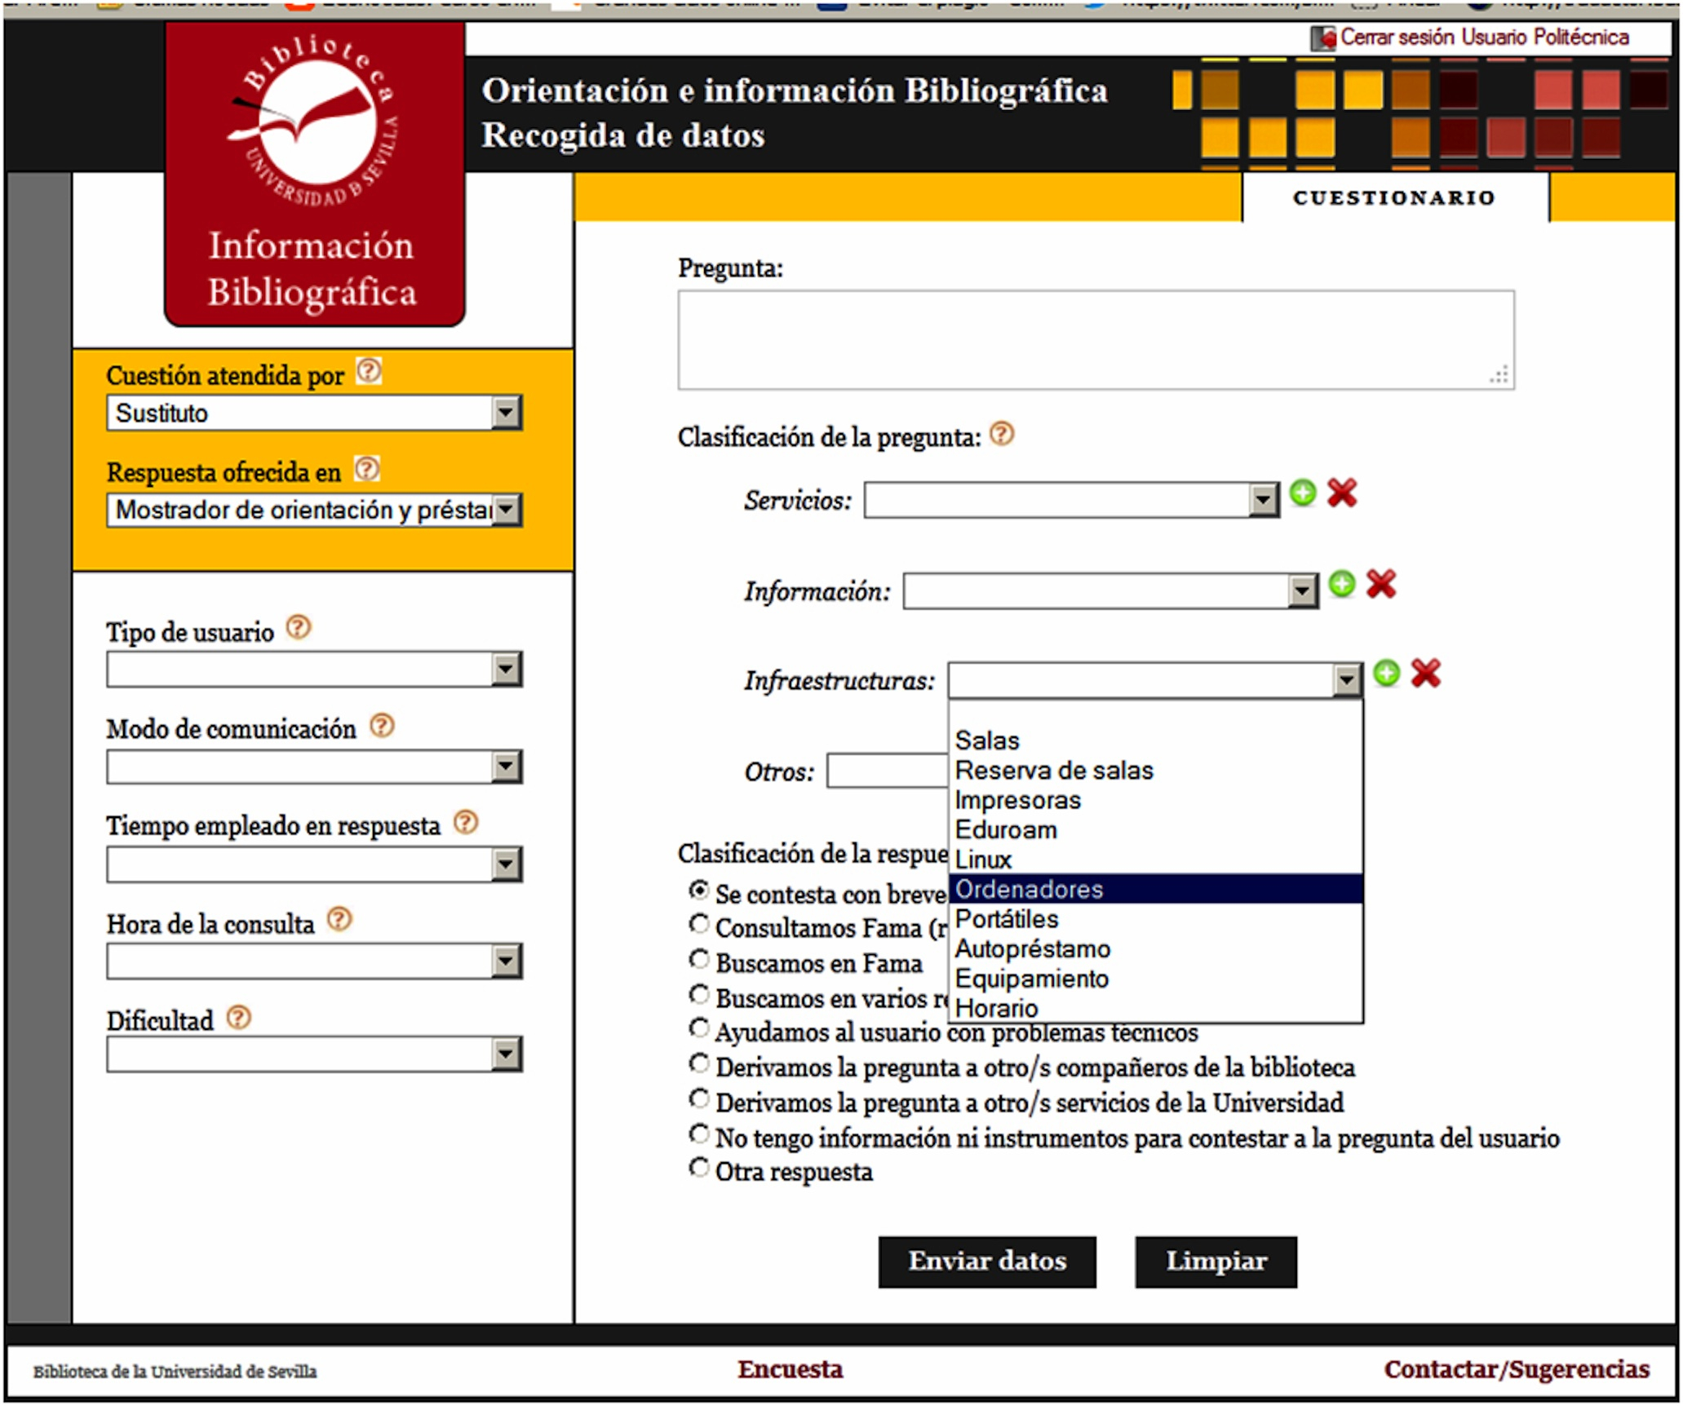Choose the 'Buscamos en varios' radio button
The height and width of the screenshot is (1406, 1683).
[x=698, y=994]
